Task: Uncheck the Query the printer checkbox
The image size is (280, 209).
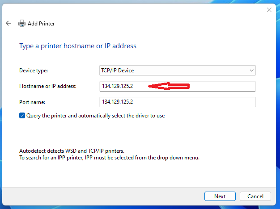Action: tap(22, 116)
